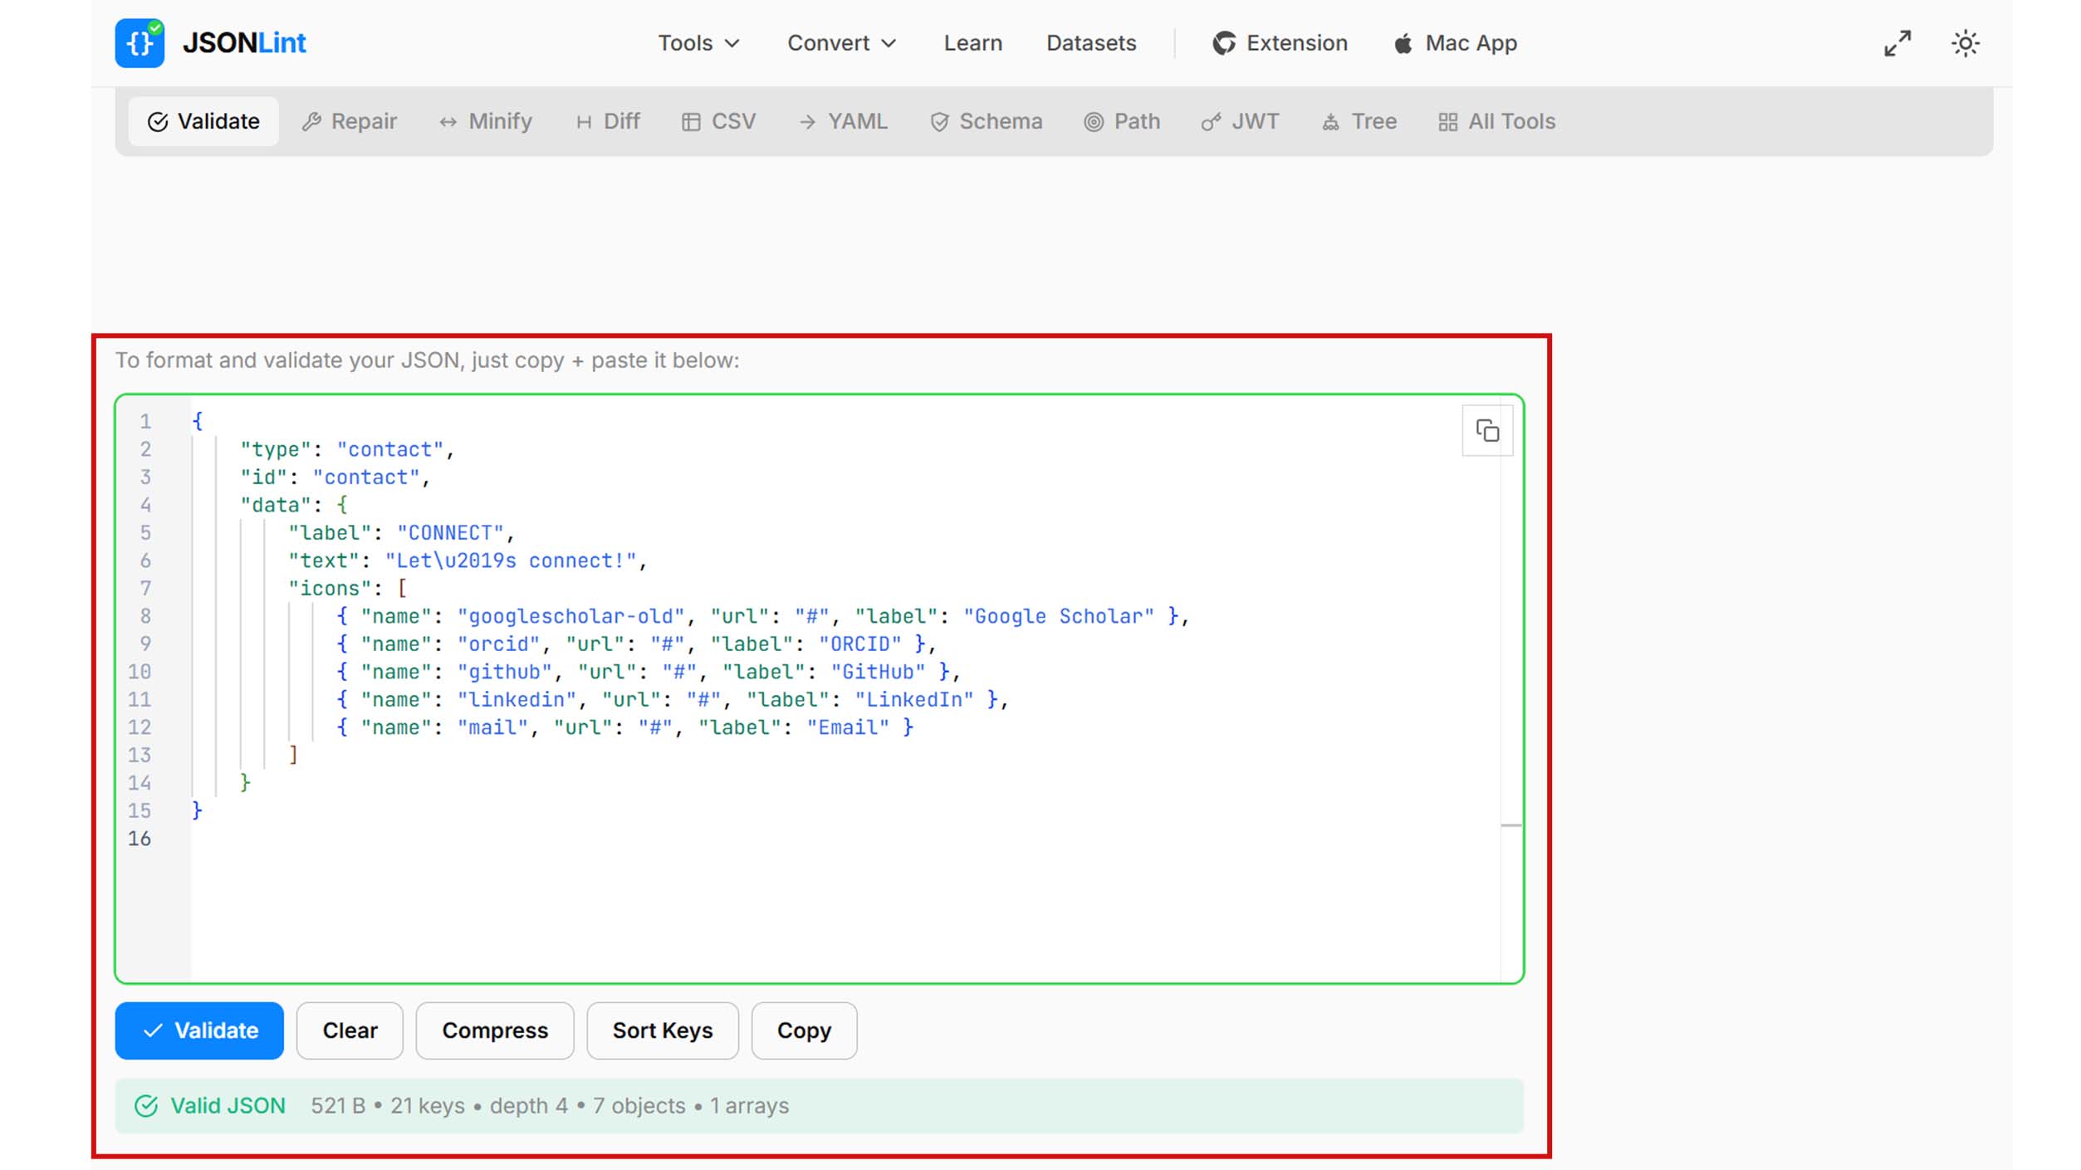Viewport: 2081px width, 1170px height.
Task: Click the "id" key on line 3
Action: pyautogui.click(x=264, y=477)
